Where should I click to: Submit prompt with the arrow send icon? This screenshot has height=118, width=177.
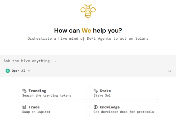pyautogui.click(x=169, y=71)
